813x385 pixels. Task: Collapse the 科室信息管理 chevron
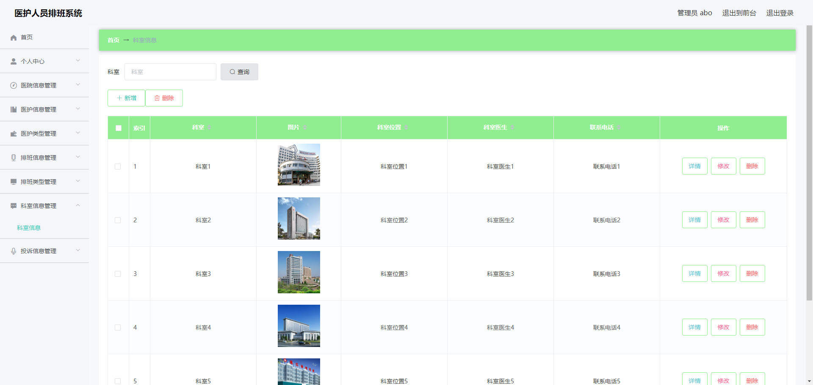[x=78, y=205]
